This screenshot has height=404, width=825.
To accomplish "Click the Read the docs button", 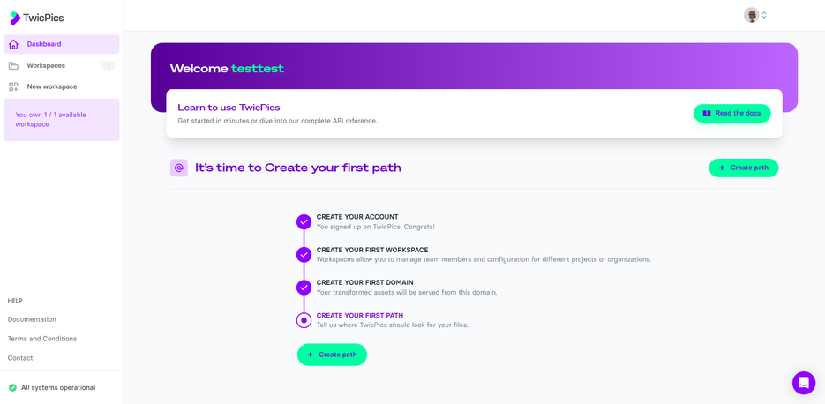I will tap(731, 113).
